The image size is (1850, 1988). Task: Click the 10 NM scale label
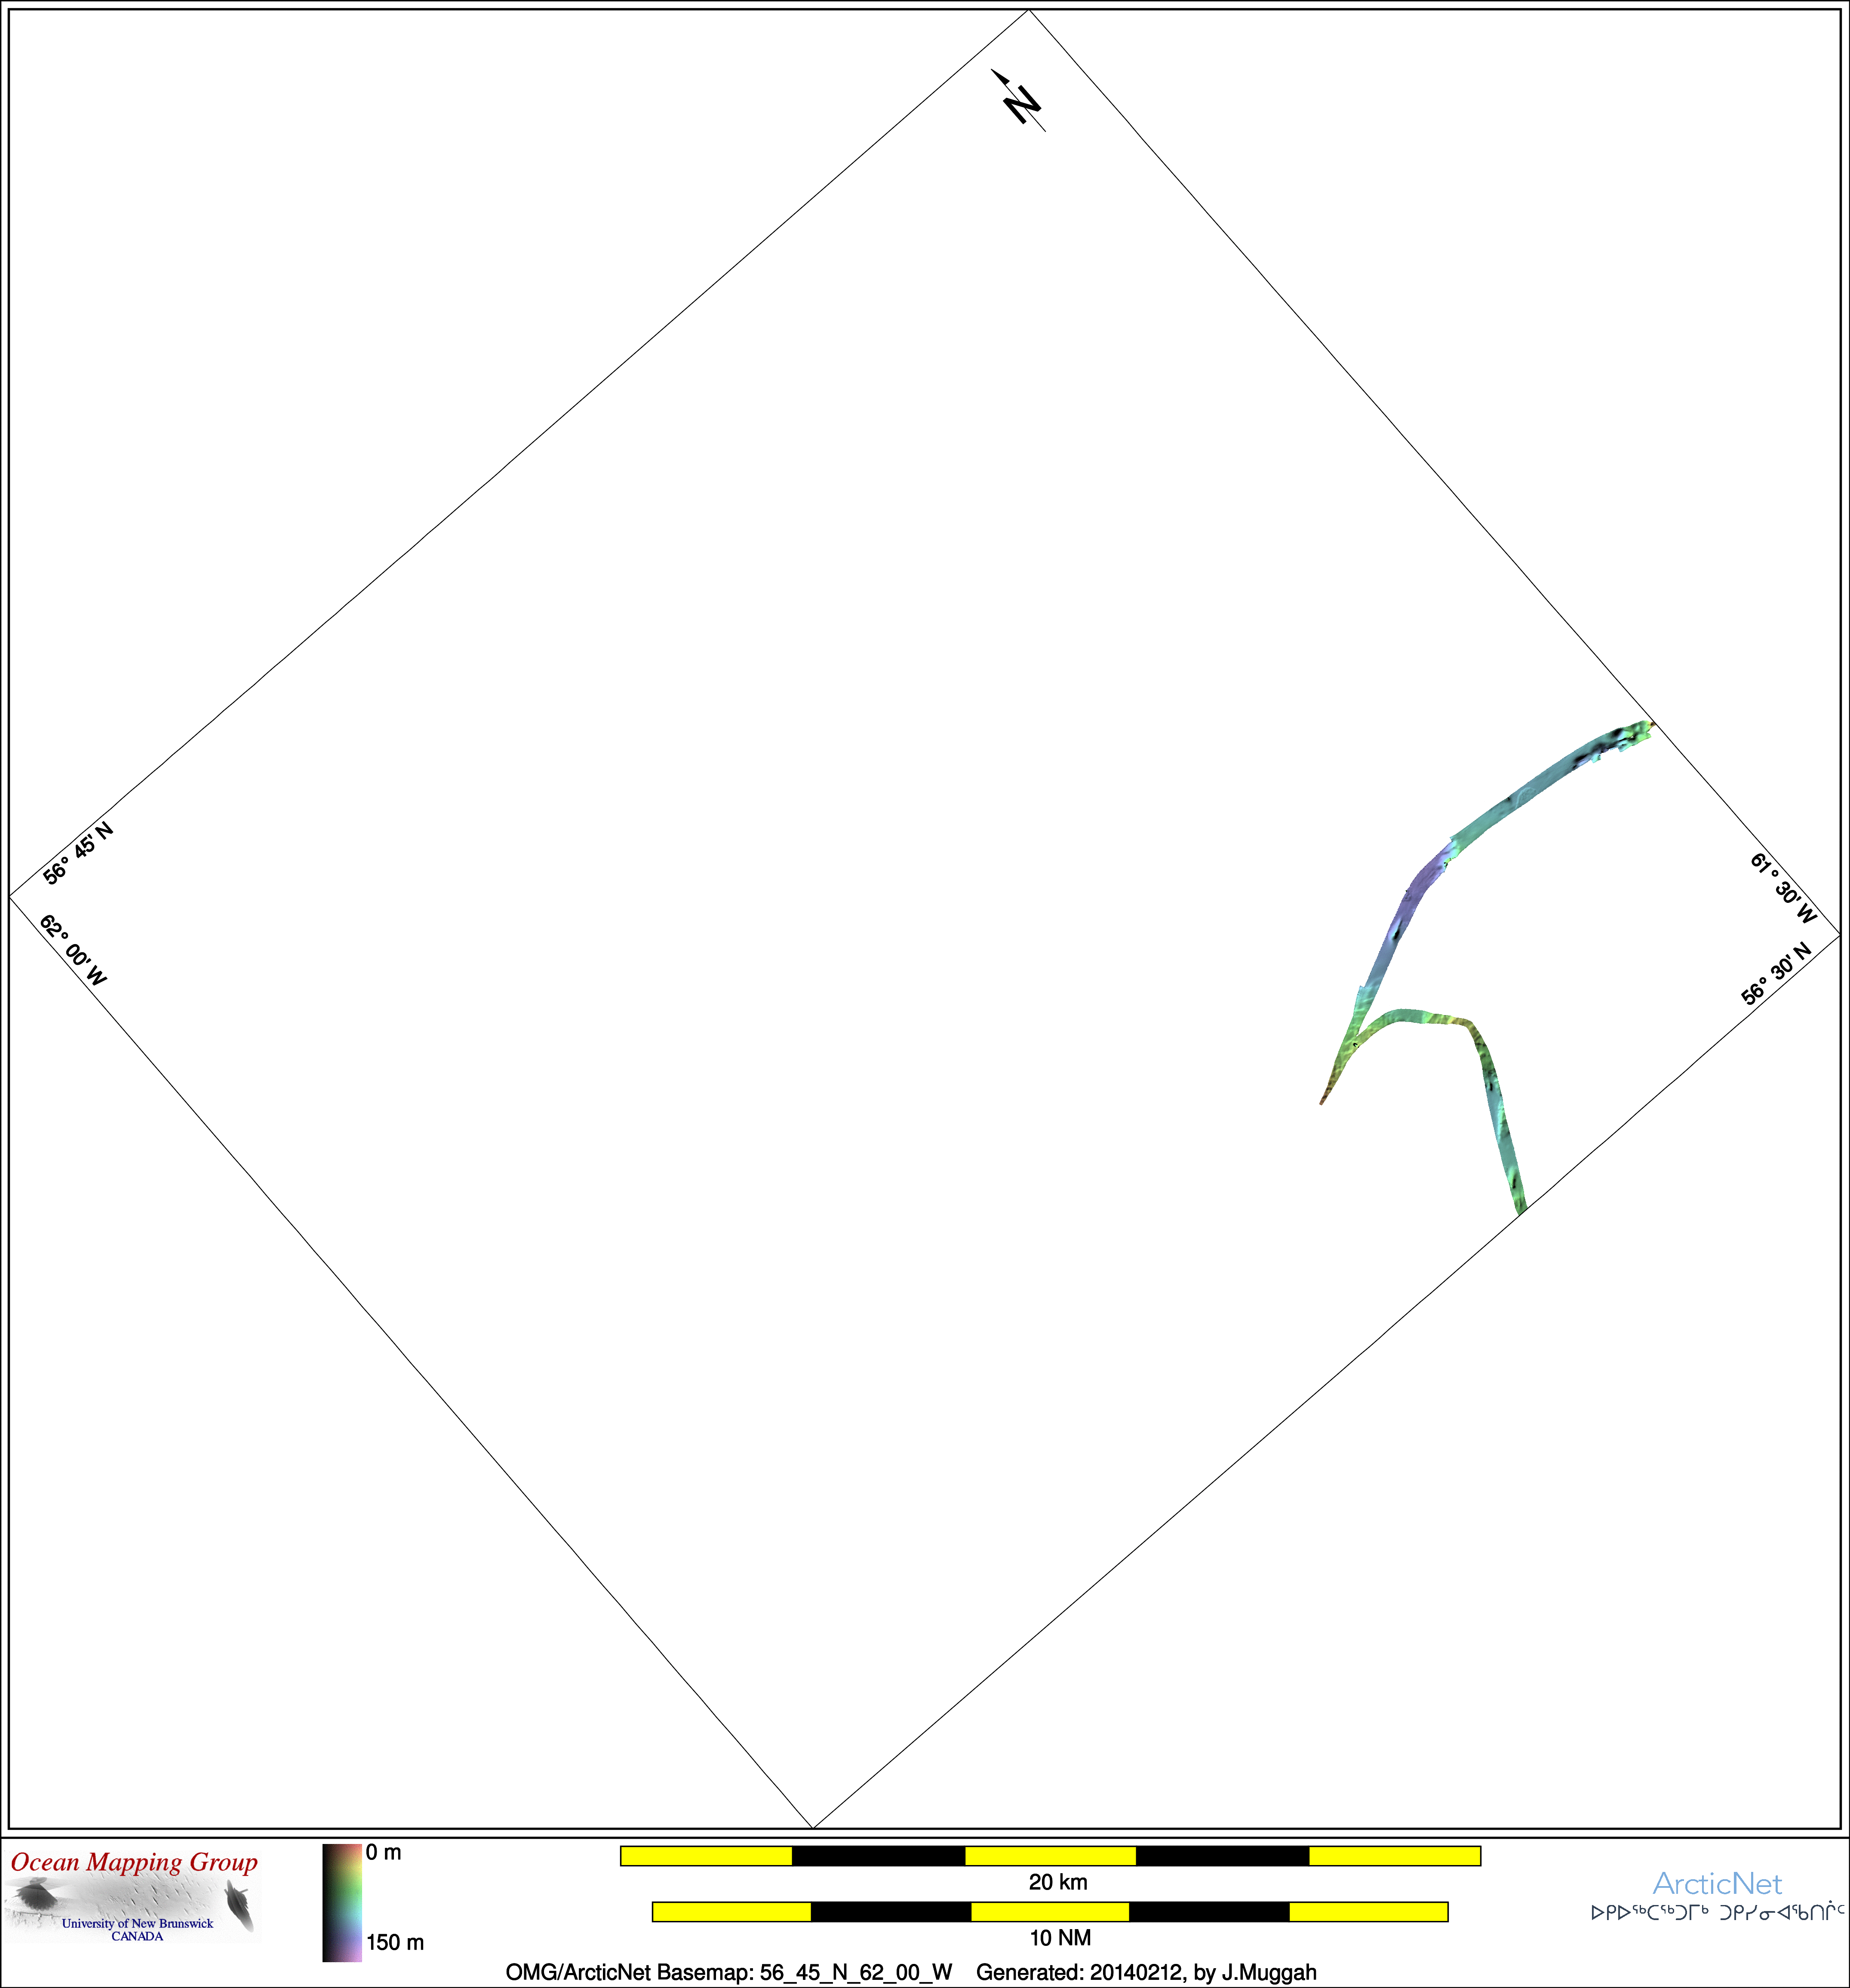click(x=1059, y=1938)
